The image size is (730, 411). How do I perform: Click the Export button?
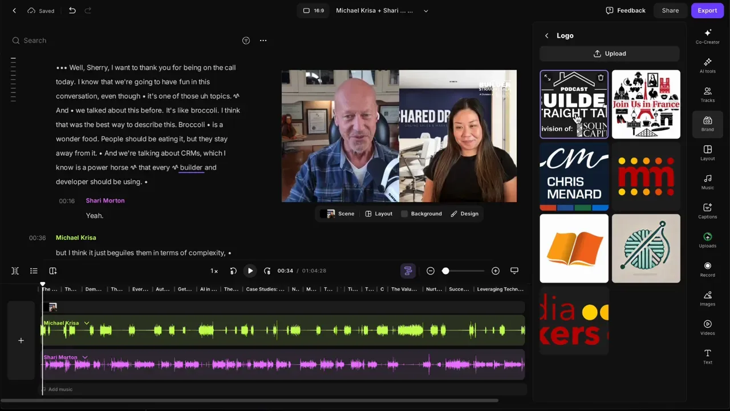click(707, 10)
